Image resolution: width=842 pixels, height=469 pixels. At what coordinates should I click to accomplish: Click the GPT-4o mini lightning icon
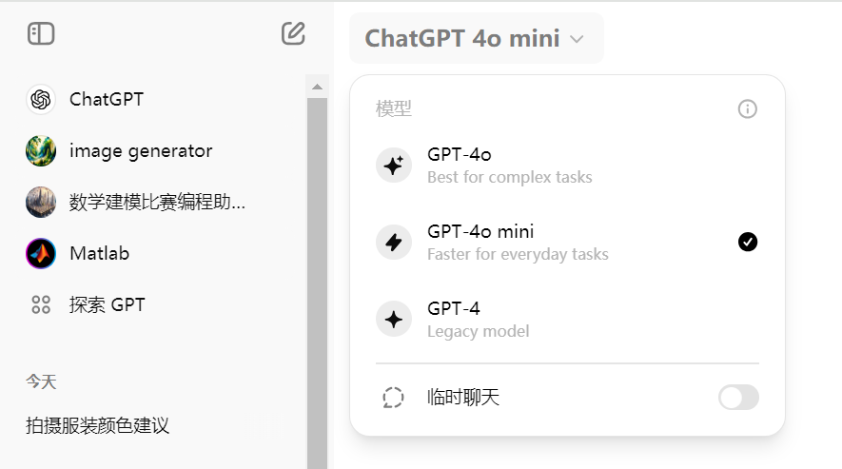click(x=394, y=242)
